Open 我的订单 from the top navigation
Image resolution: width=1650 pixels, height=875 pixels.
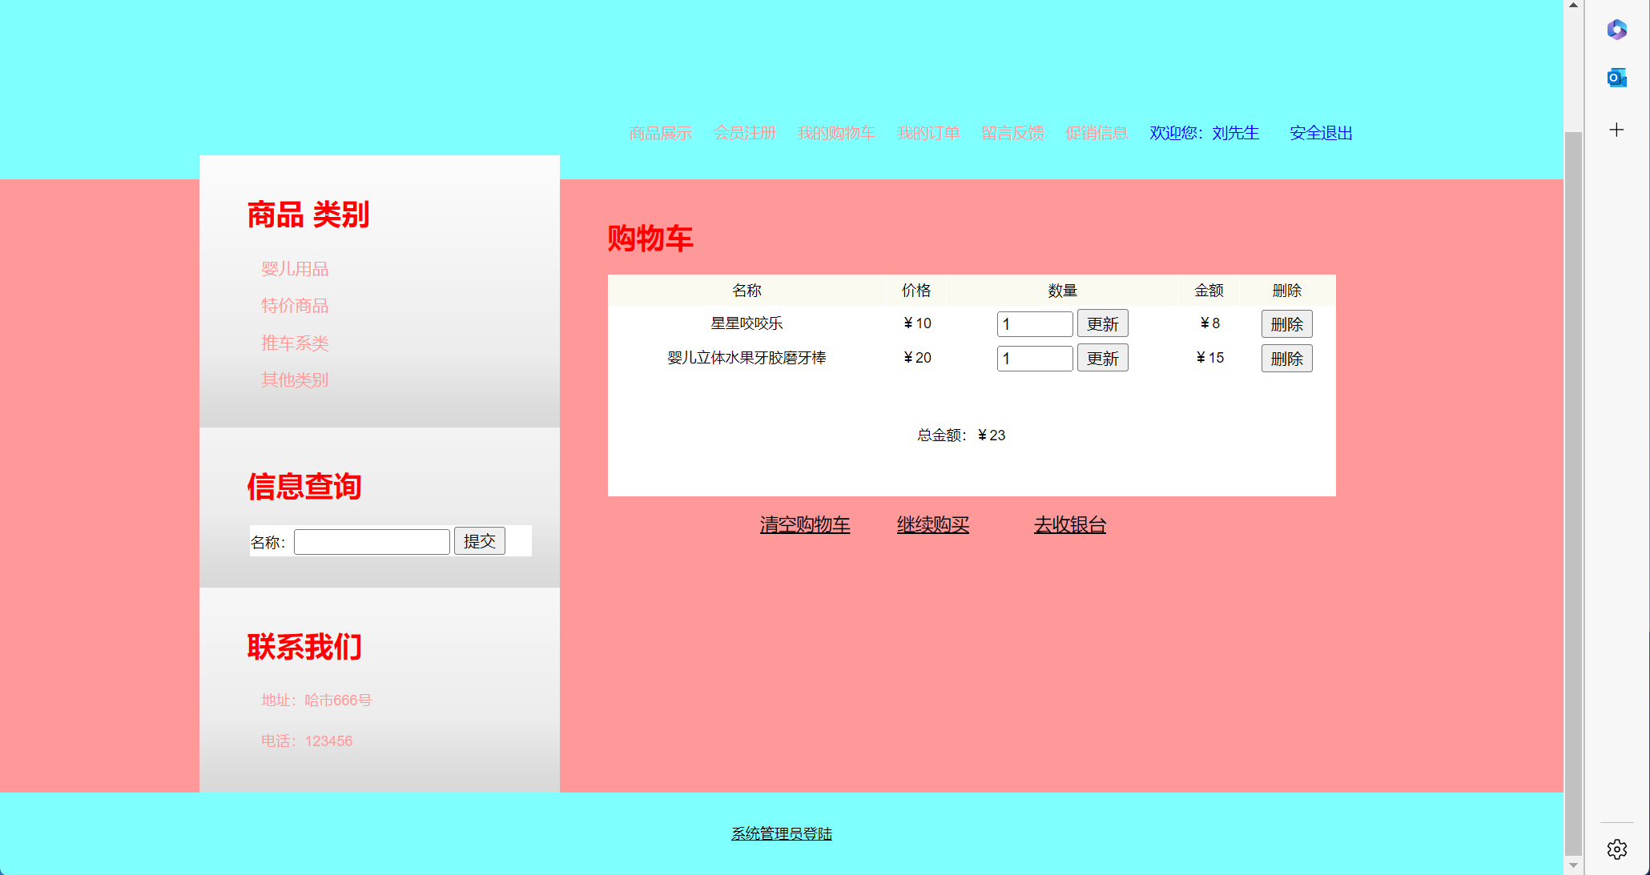928,133
